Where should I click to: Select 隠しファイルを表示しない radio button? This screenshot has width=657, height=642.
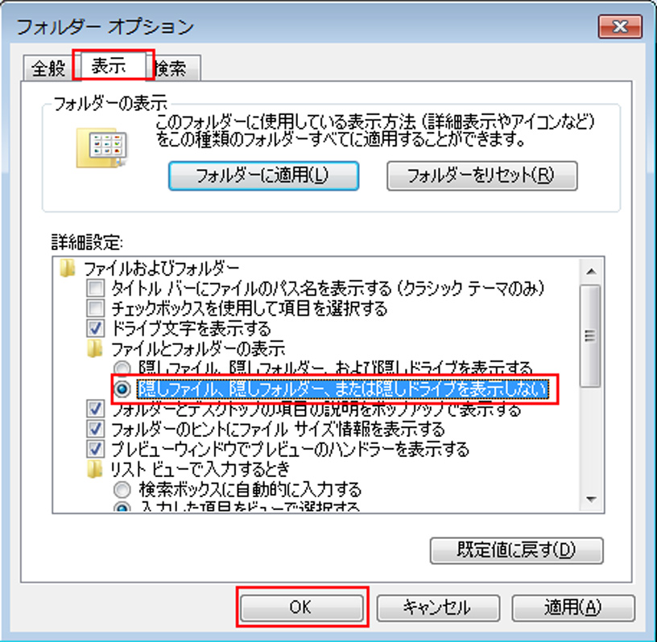[x=122, y=389]
